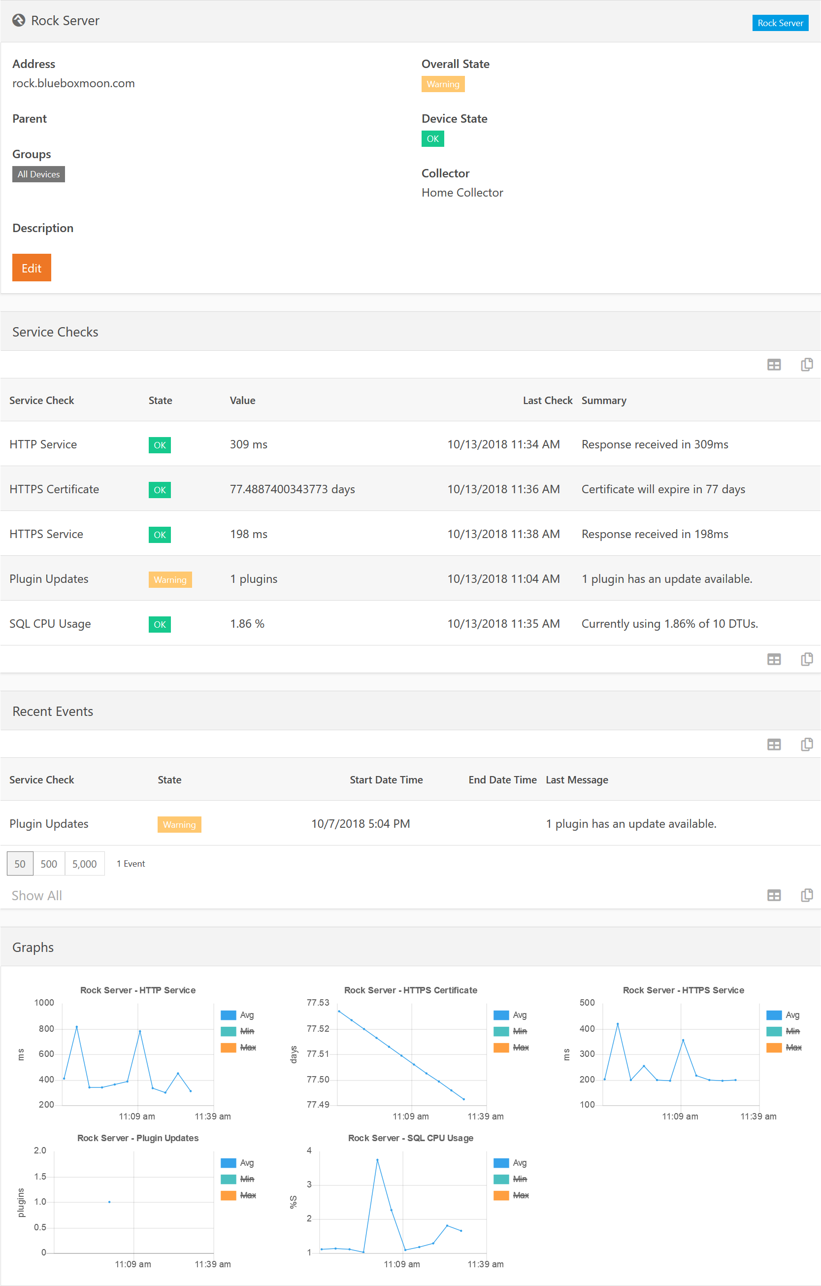Toggle Avg series in HTTPS Certificate graph legend
This screenshot has width=821, height=1286.
tap(510, 1015)
